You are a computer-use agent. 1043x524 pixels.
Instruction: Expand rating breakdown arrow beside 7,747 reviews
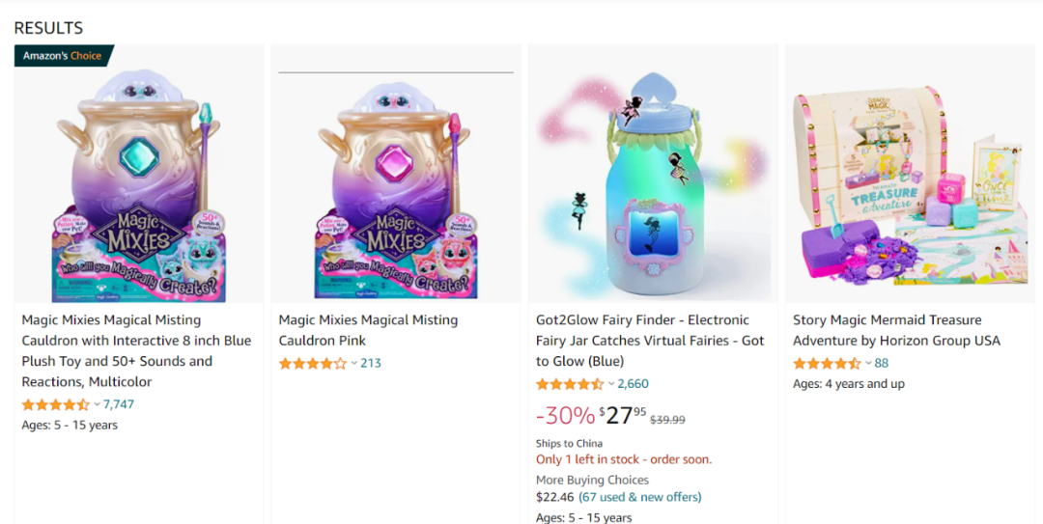click(x=97, y=404)
